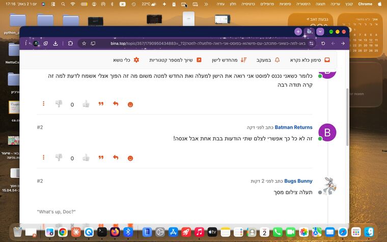This screenshot has width=387, height=242.
Task: Open three-dot menu on the first post
Action: [x=43, y=104]
